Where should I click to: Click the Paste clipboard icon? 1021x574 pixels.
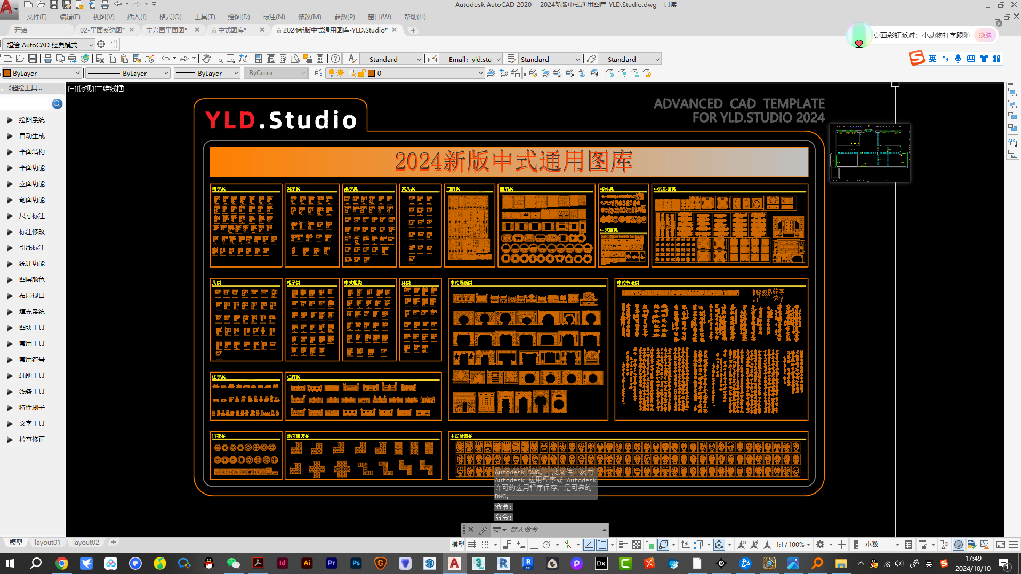(125, 59)
